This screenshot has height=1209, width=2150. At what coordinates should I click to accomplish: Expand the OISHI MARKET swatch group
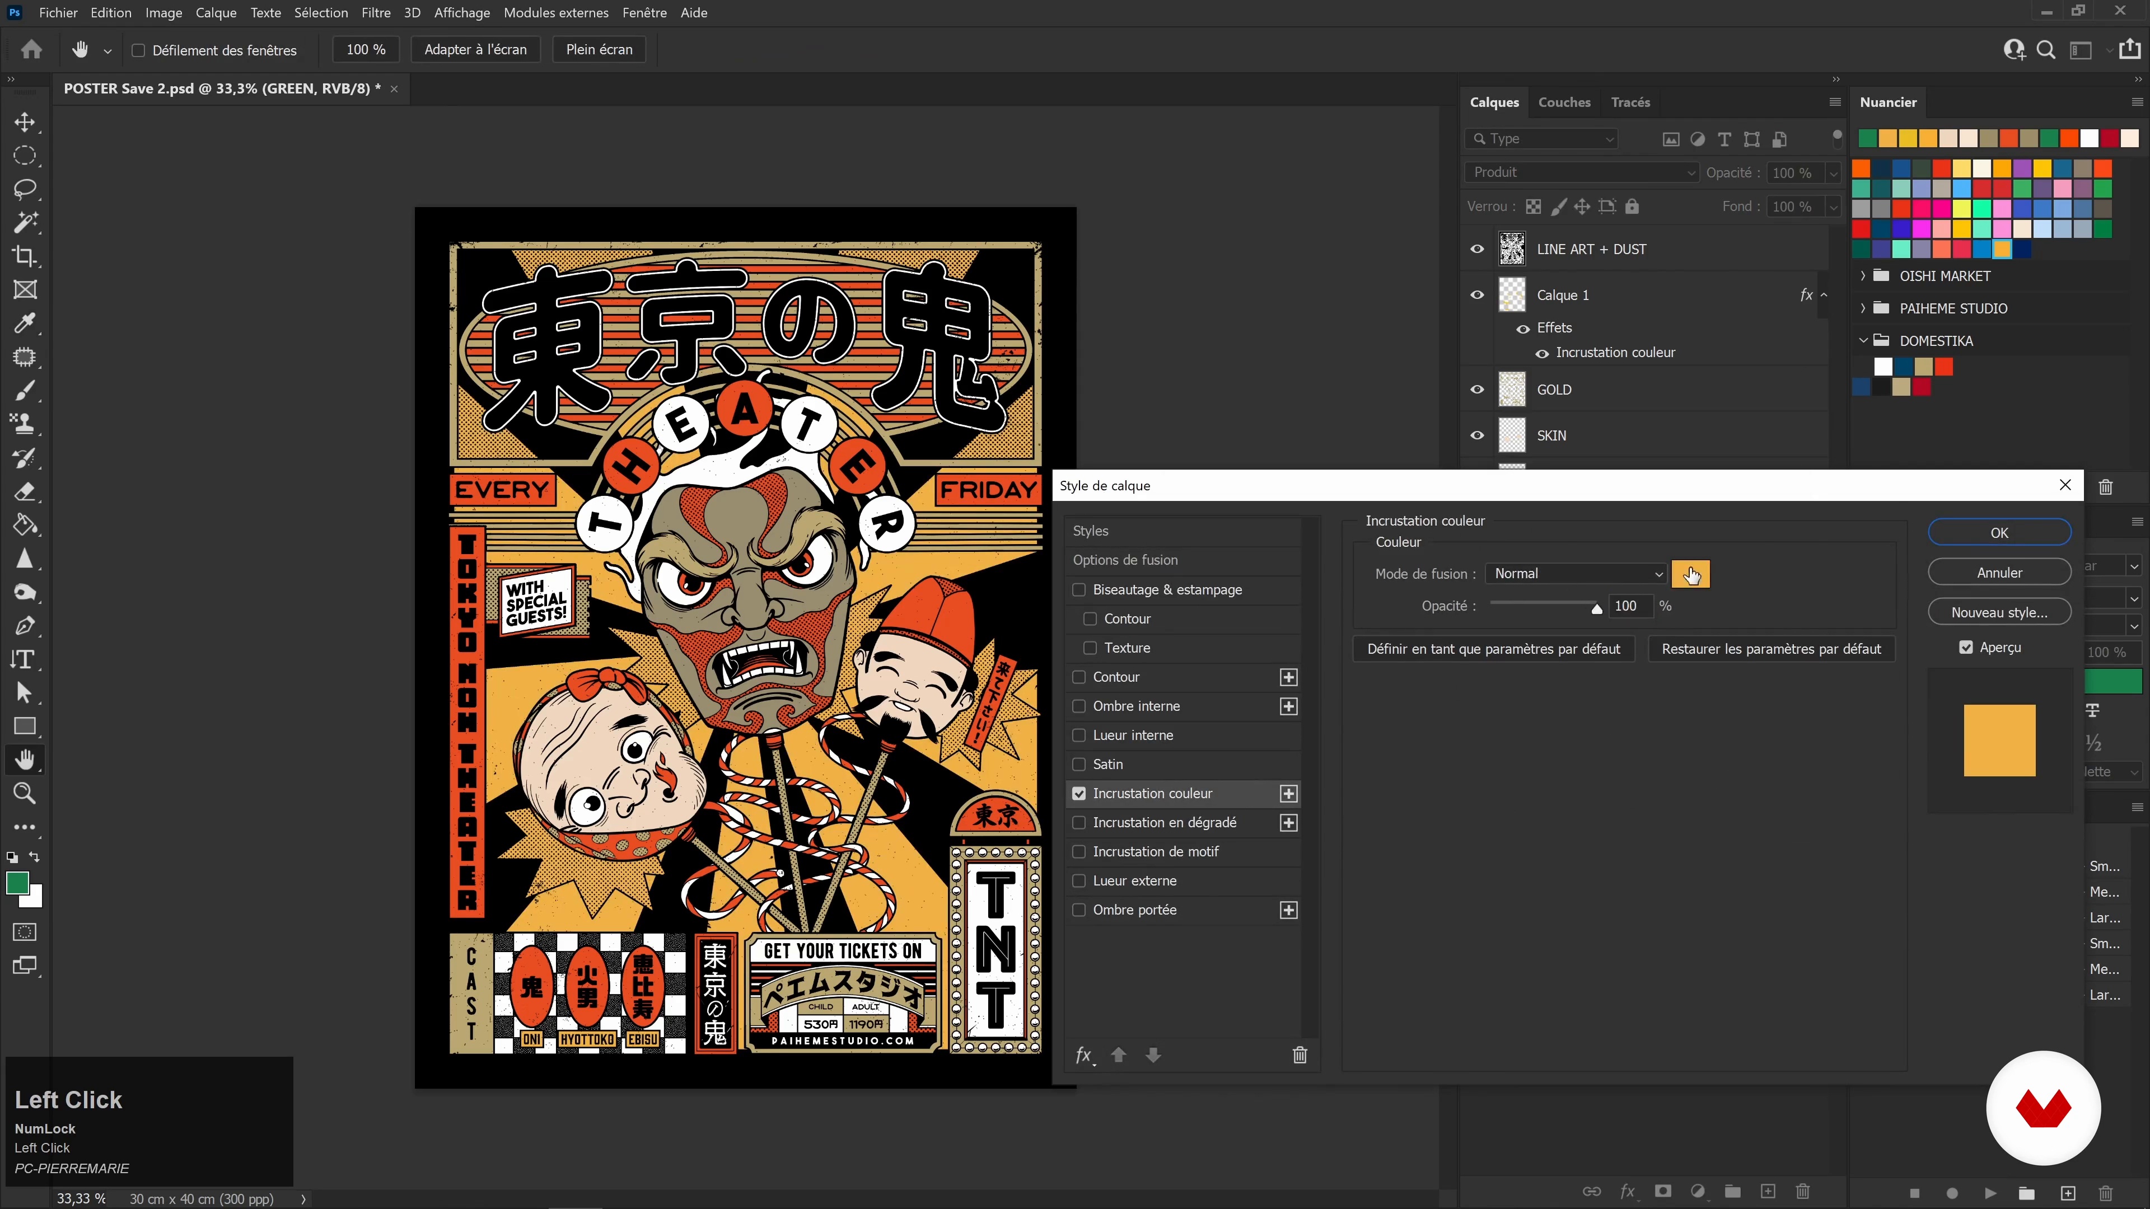point(1863,275)
